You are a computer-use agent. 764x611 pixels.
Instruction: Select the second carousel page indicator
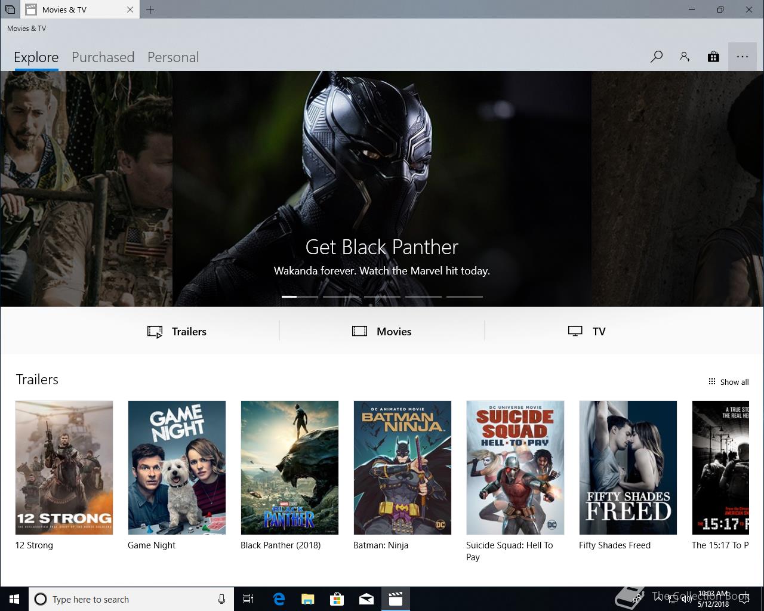(x=341, y=297)
